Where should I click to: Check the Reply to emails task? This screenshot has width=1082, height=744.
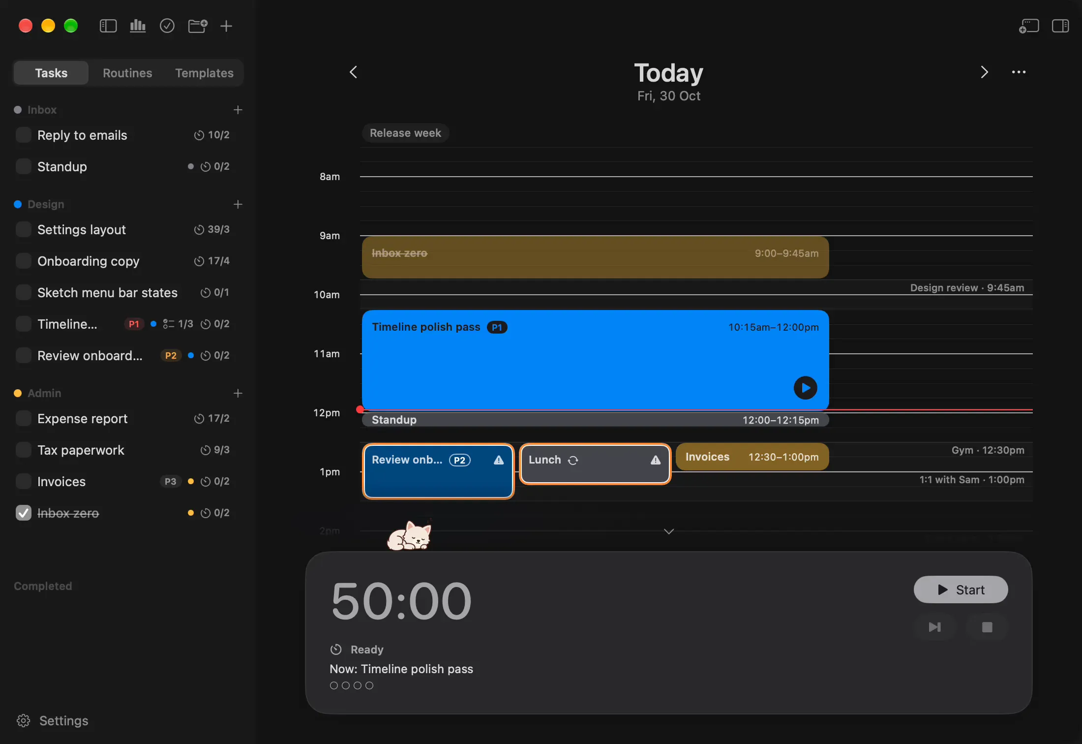[23, 135]
